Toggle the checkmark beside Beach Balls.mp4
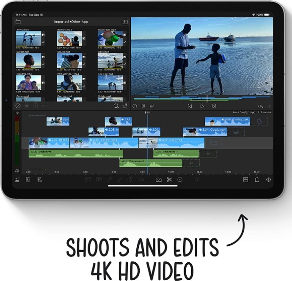This screenshot has width=292, height=281. pos(125,42)
